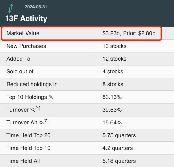Viewport: 174px width, 167px height.
Task: Click the up-down arrows icon in header
Action: (10, 8)
